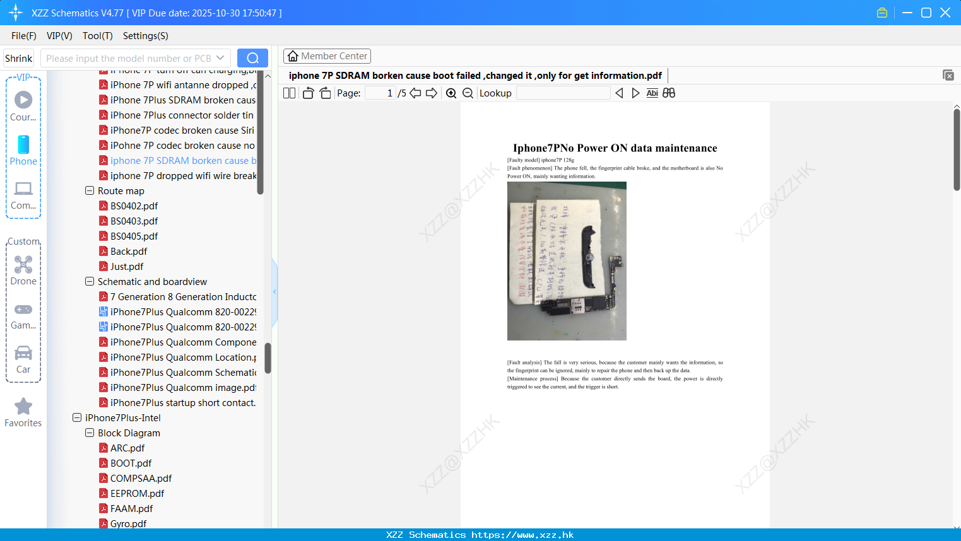
Task: Collapse the Route map folder
Action: tap(90, 190)
